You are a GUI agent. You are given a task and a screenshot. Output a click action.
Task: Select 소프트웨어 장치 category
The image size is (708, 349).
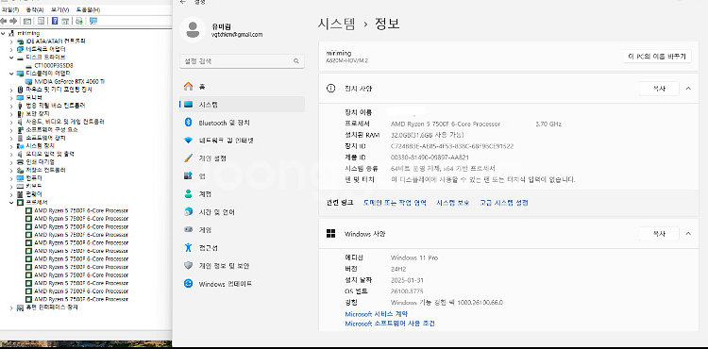(x=45, y=138)
